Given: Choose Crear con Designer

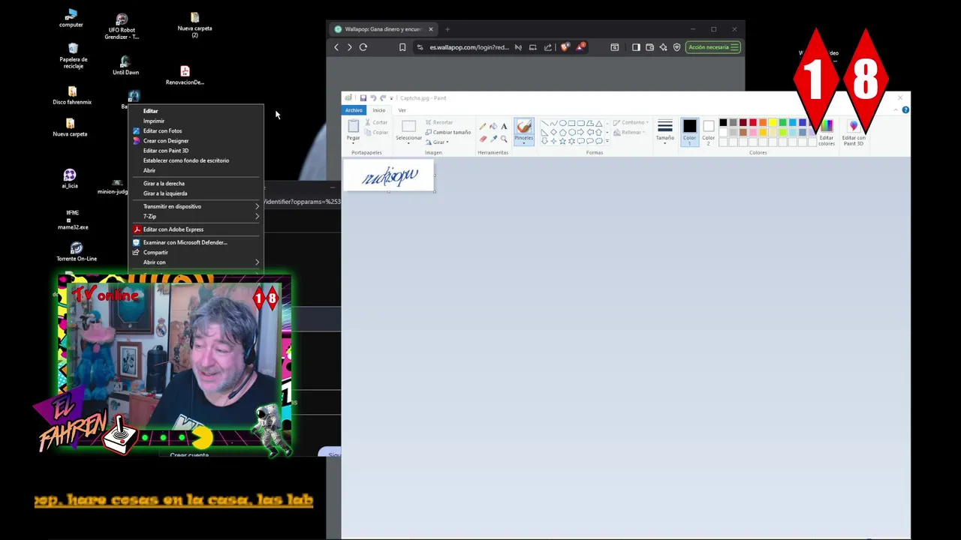Looking at the screenshot, I should coord(196,140).
